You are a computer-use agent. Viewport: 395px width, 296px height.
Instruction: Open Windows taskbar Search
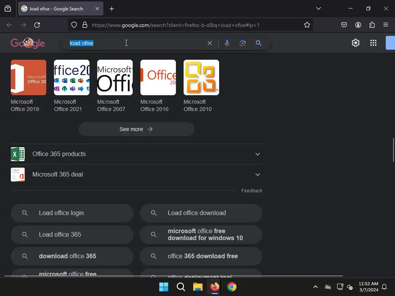[x=181, y=287]
